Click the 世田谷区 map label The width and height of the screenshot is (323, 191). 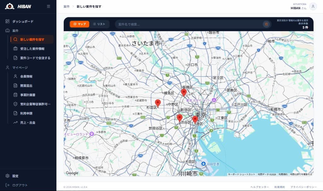click(156, 128)
